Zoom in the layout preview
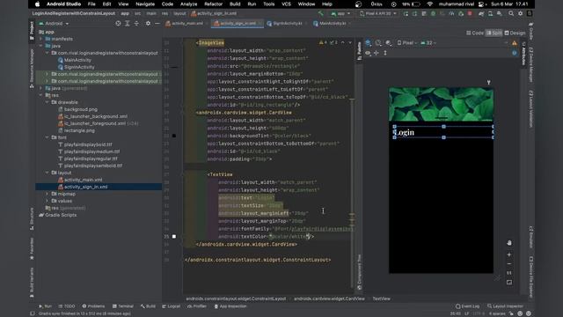 coord(509,254)
